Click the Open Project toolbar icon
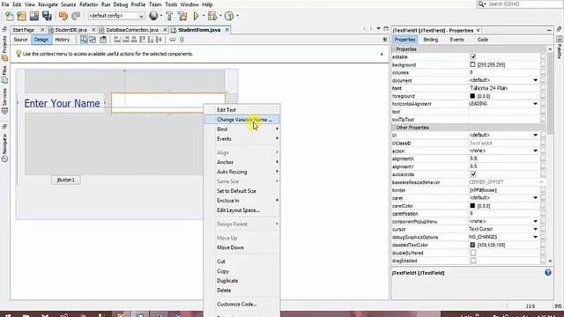This screenshot has height=317, width=564. click(34, 16)
